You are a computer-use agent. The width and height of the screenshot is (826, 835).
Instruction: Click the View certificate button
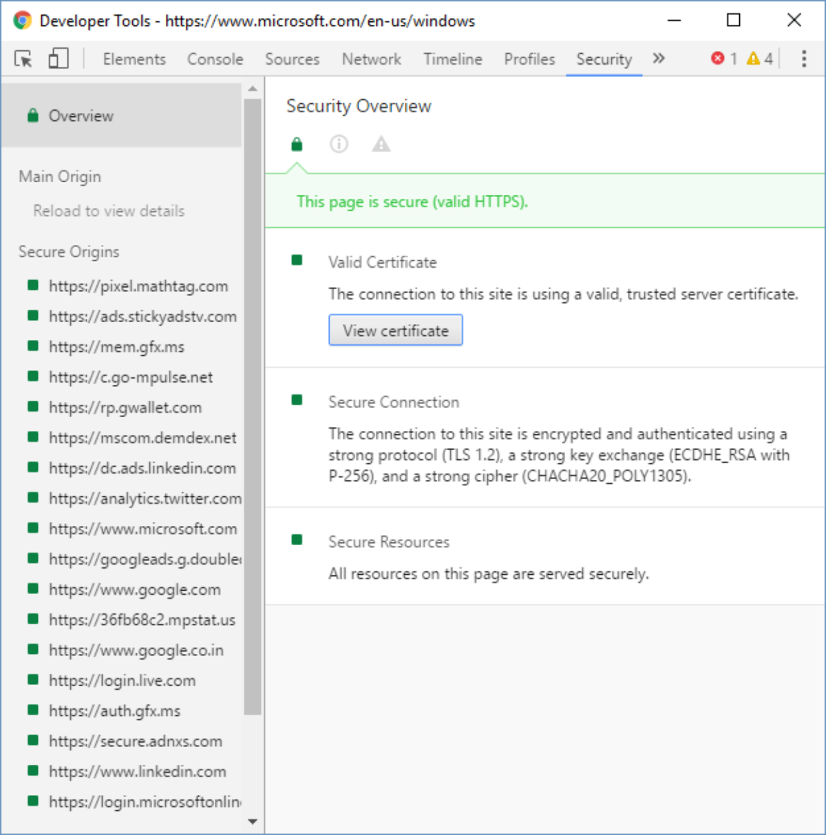(x=395, y=330)
